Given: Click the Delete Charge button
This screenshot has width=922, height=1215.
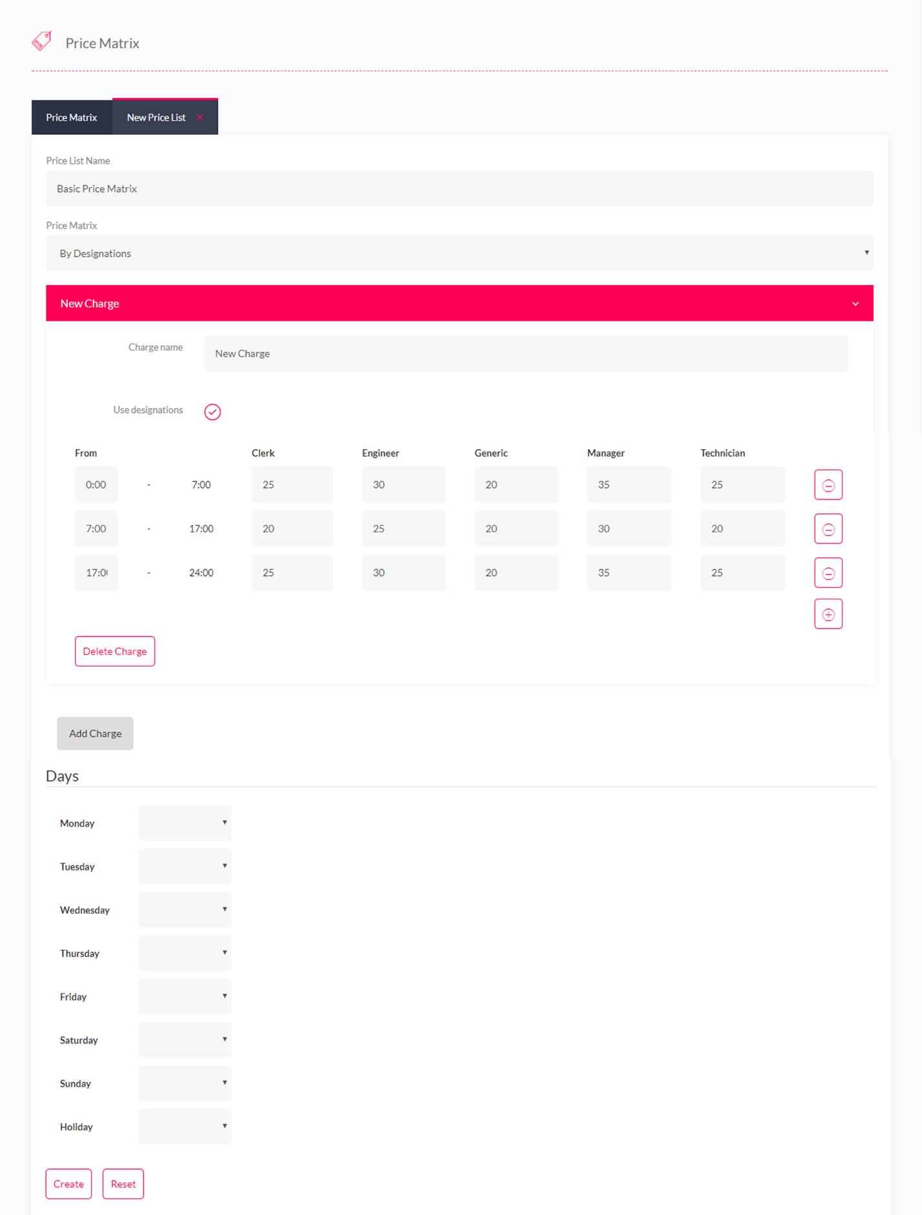Looking at the screenshot, I should tap(115, 651).
